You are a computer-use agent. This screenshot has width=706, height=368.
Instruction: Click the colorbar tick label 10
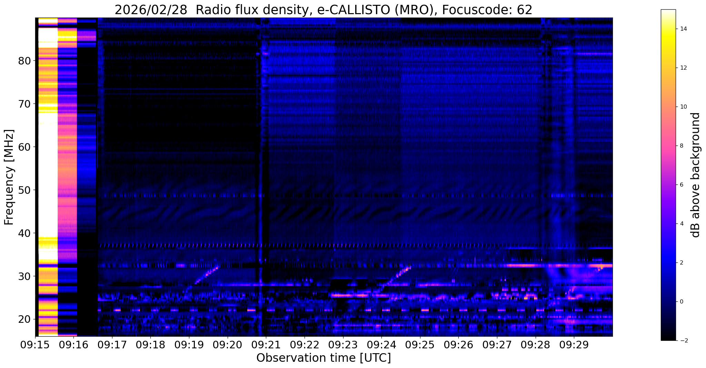coord(683,107)
